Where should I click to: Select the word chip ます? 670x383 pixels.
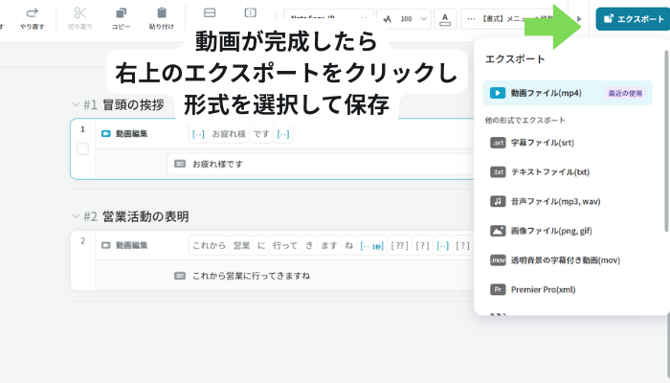[329, 245]
